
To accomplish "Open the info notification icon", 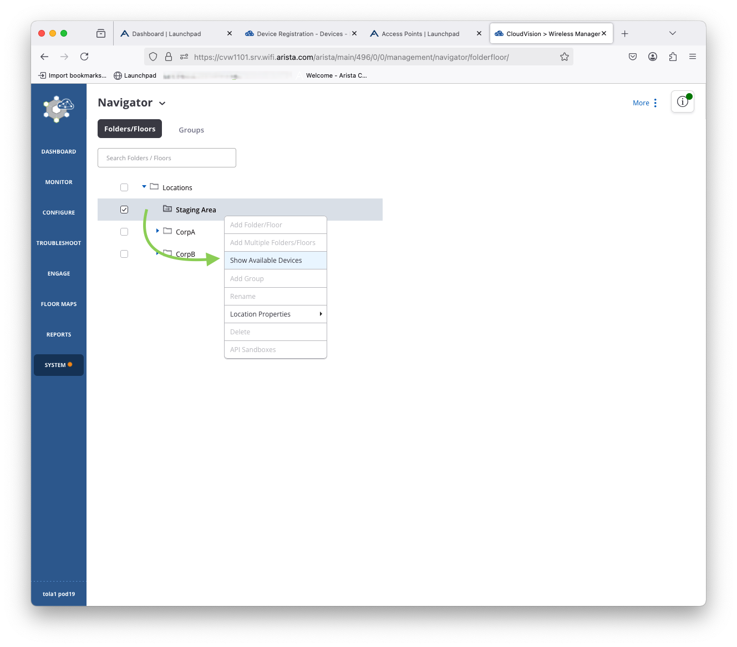I will (x=682, y=102).
